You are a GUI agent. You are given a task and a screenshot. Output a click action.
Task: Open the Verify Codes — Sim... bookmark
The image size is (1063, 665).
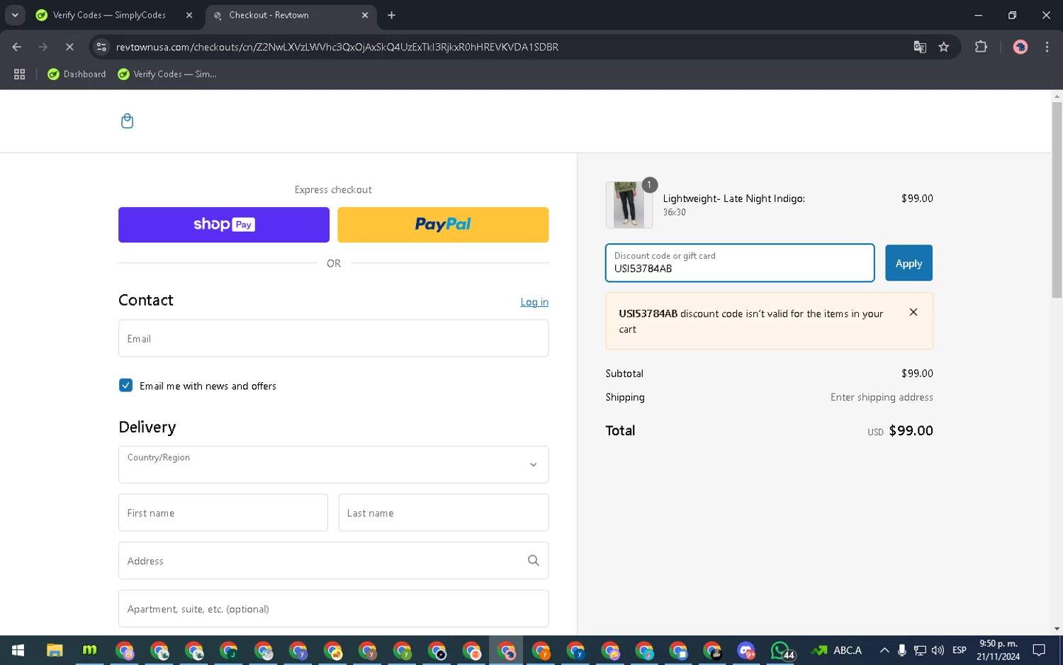[167, 74]
